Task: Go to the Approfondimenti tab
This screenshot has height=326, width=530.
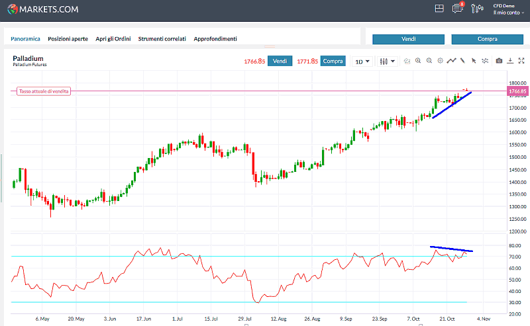Action: tap(215, 39)
